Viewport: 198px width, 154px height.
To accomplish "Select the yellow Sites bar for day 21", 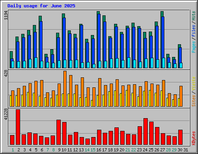I will click(126, 98).
